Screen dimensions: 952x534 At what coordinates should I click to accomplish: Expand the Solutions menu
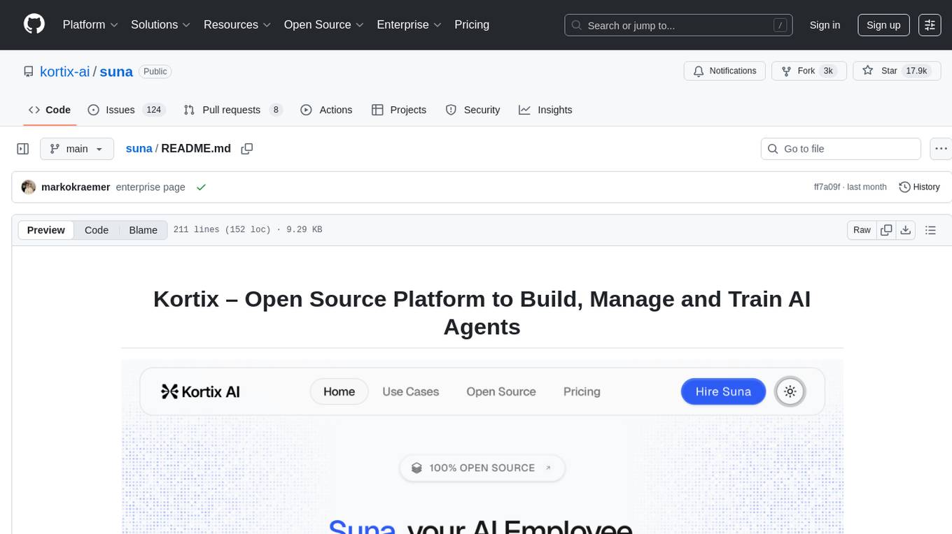tap(161, 24)
